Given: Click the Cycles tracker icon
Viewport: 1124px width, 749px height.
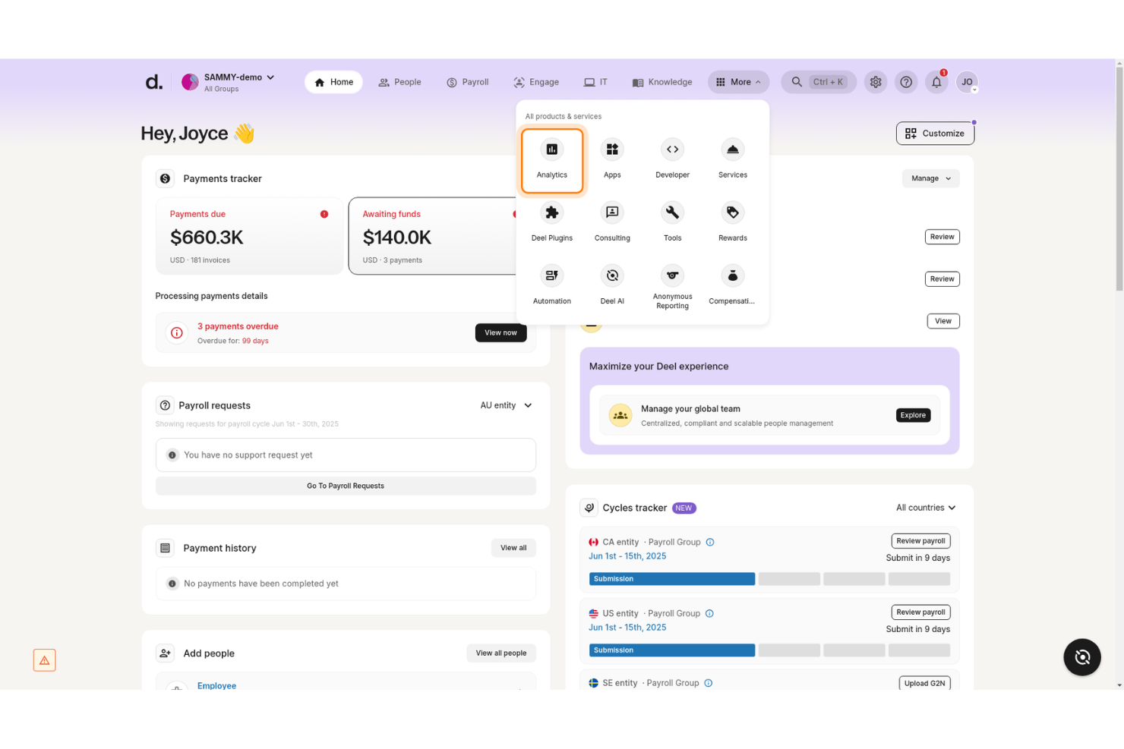Looking at the screenshot, I should 589,508.
